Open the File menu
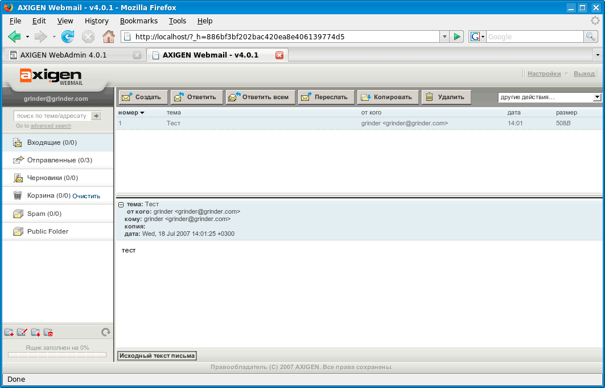Viewport: 605px width, 388px height. pos(15,21)
